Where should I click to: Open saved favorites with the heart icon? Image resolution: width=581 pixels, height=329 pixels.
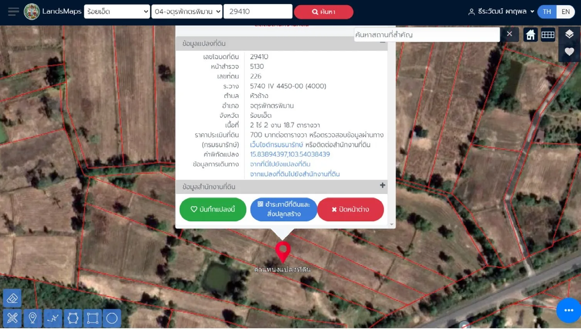(569, 52)
